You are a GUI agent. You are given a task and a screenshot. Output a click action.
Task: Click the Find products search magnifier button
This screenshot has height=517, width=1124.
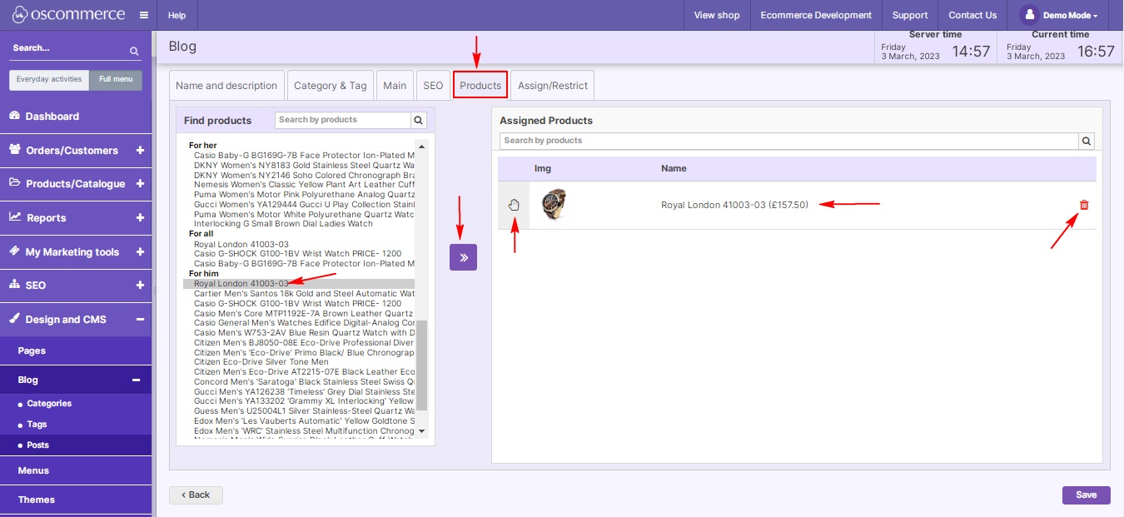click(x=420, y=120)
